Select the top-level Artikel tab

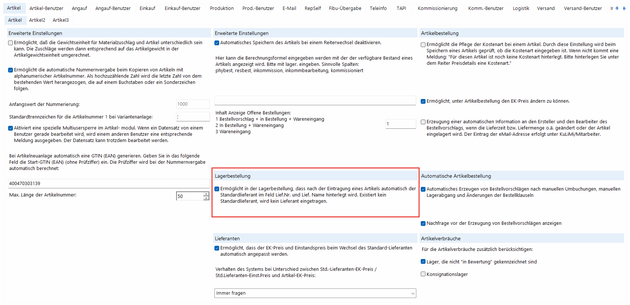tap(14, 8)
